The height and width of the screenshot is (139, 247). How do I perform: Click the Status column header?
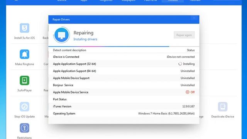[191, 50]
